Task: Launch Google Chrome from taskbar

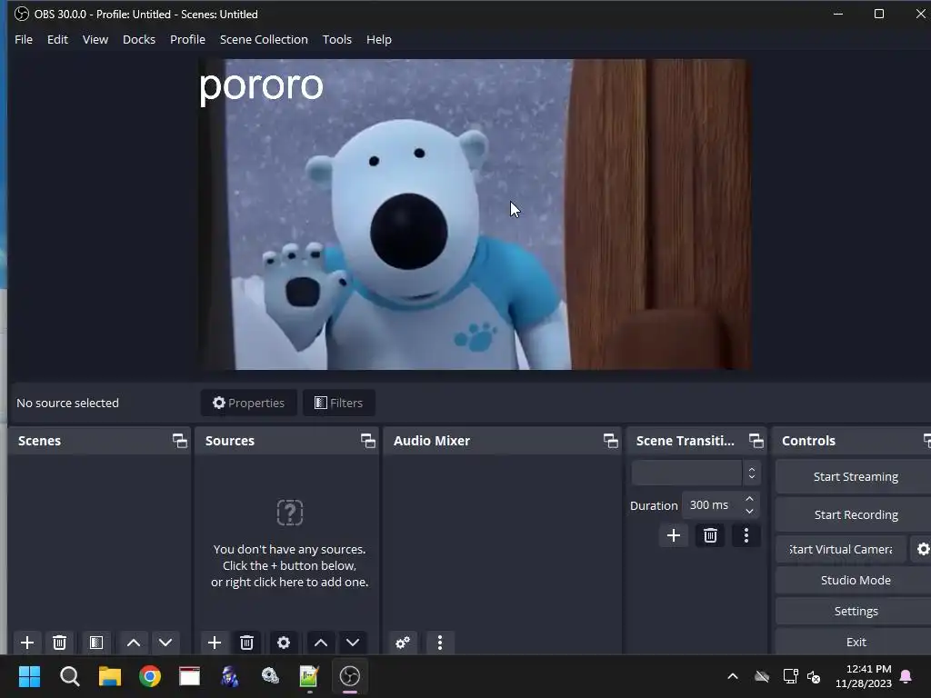Action: [150, 676]
